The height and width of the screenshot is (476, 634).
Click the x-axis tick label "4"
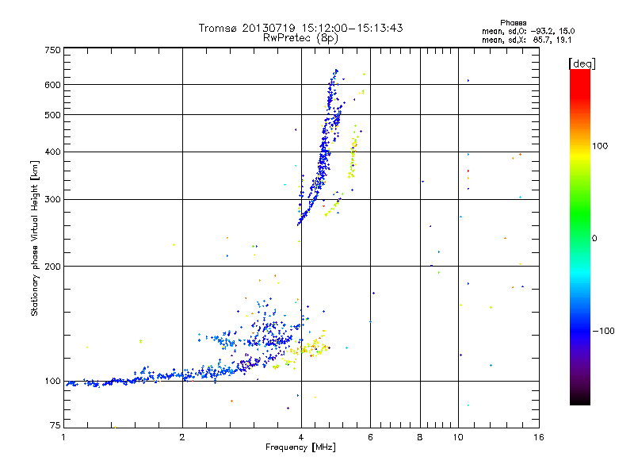[x=301, y=437]
